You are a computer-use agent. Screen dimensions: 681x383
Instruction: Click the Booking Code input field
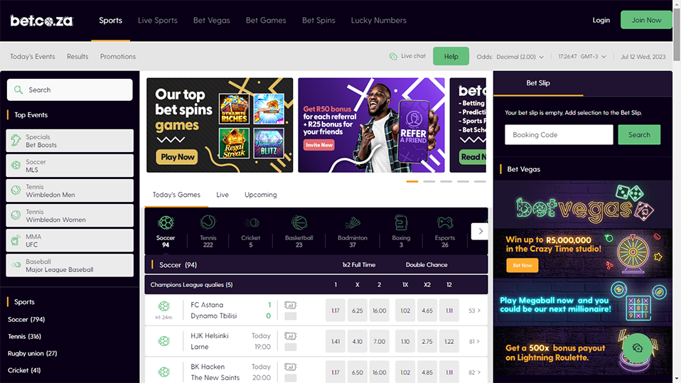tap(559, 134)
